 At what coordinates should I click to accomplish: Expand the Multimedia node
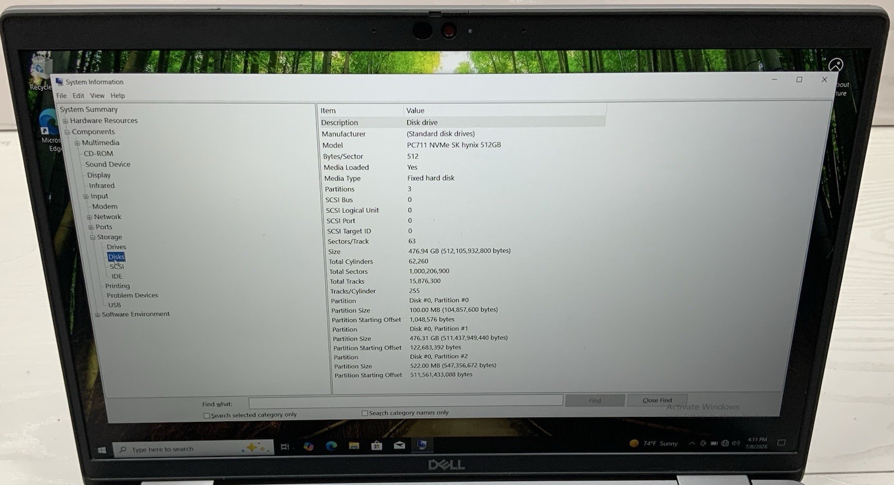pos(77,143)
